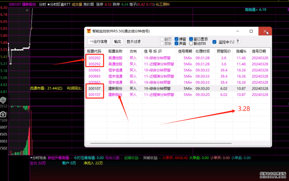Click the 显示过滤 filter button

[134, 41]
